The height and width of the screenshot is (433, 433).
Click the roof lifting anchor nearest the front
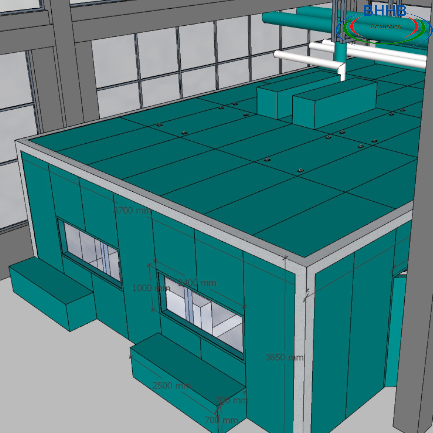300,171
